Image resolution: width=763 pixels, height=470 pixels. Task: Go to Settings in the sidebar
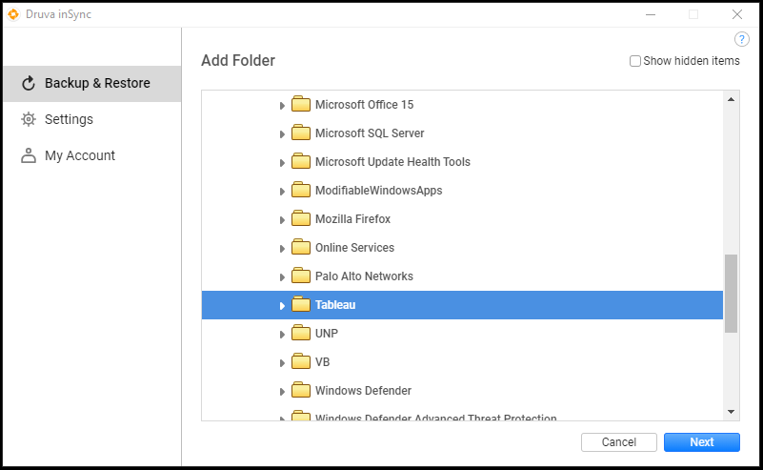[69, 119]
